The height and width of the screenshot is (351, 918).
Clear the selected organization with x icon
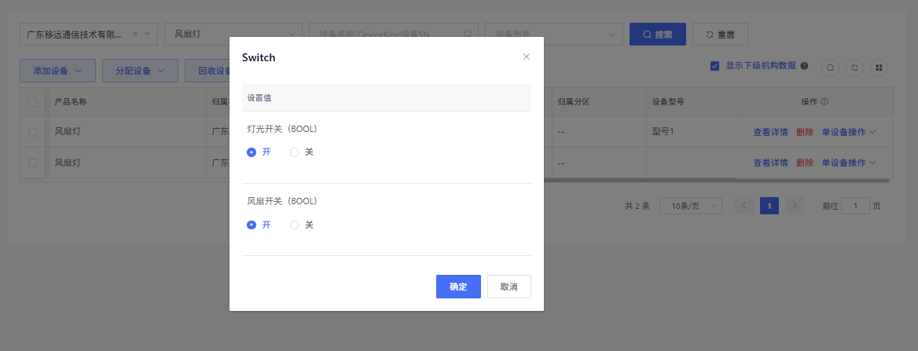tap(135, 35)
